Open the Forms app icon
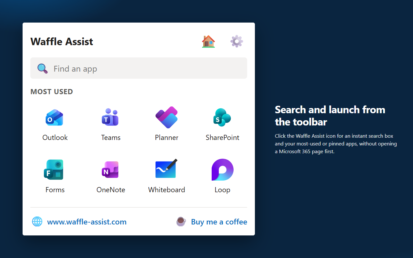This screenshot has width=413, height=258. 54,170
